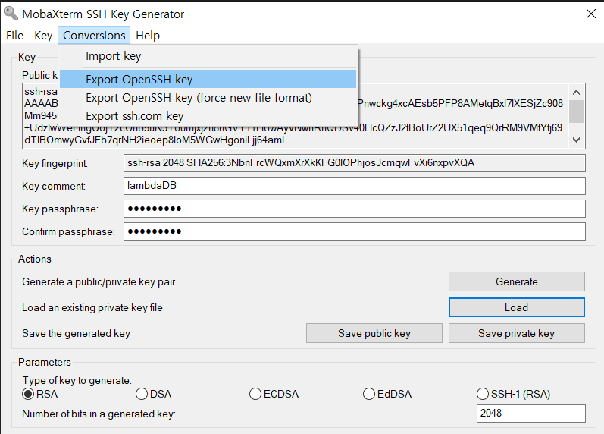Close the Conversions menu
The width and height of the screenshot is (604, 434).
pyautogui.click(x=94, y=36)
